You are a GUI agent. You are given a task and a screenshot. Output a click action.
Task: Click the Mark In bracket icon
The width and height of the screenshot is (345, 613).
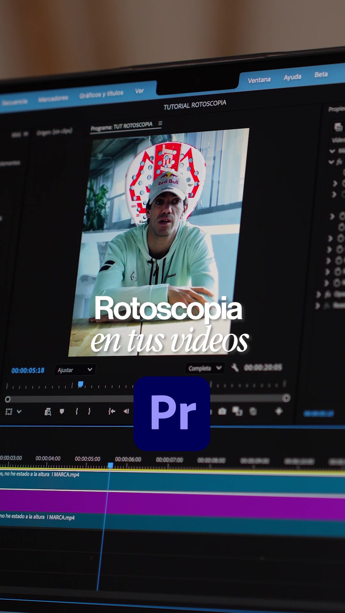point(77,411)
